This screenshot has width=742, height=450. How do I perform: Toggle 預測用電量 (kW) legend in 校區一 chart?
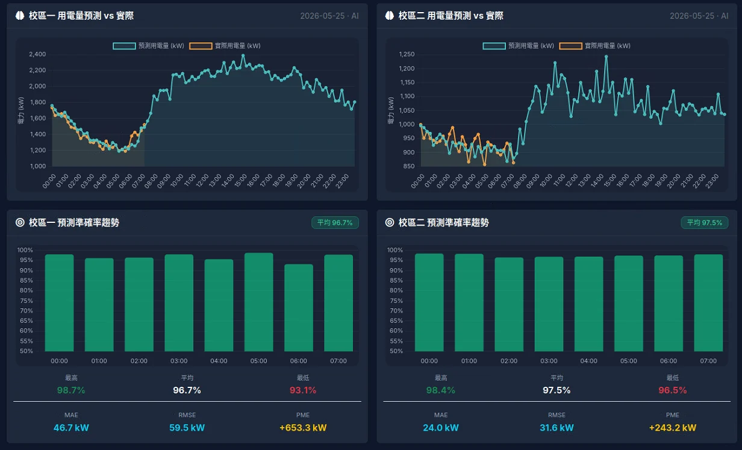coord(148,46)
